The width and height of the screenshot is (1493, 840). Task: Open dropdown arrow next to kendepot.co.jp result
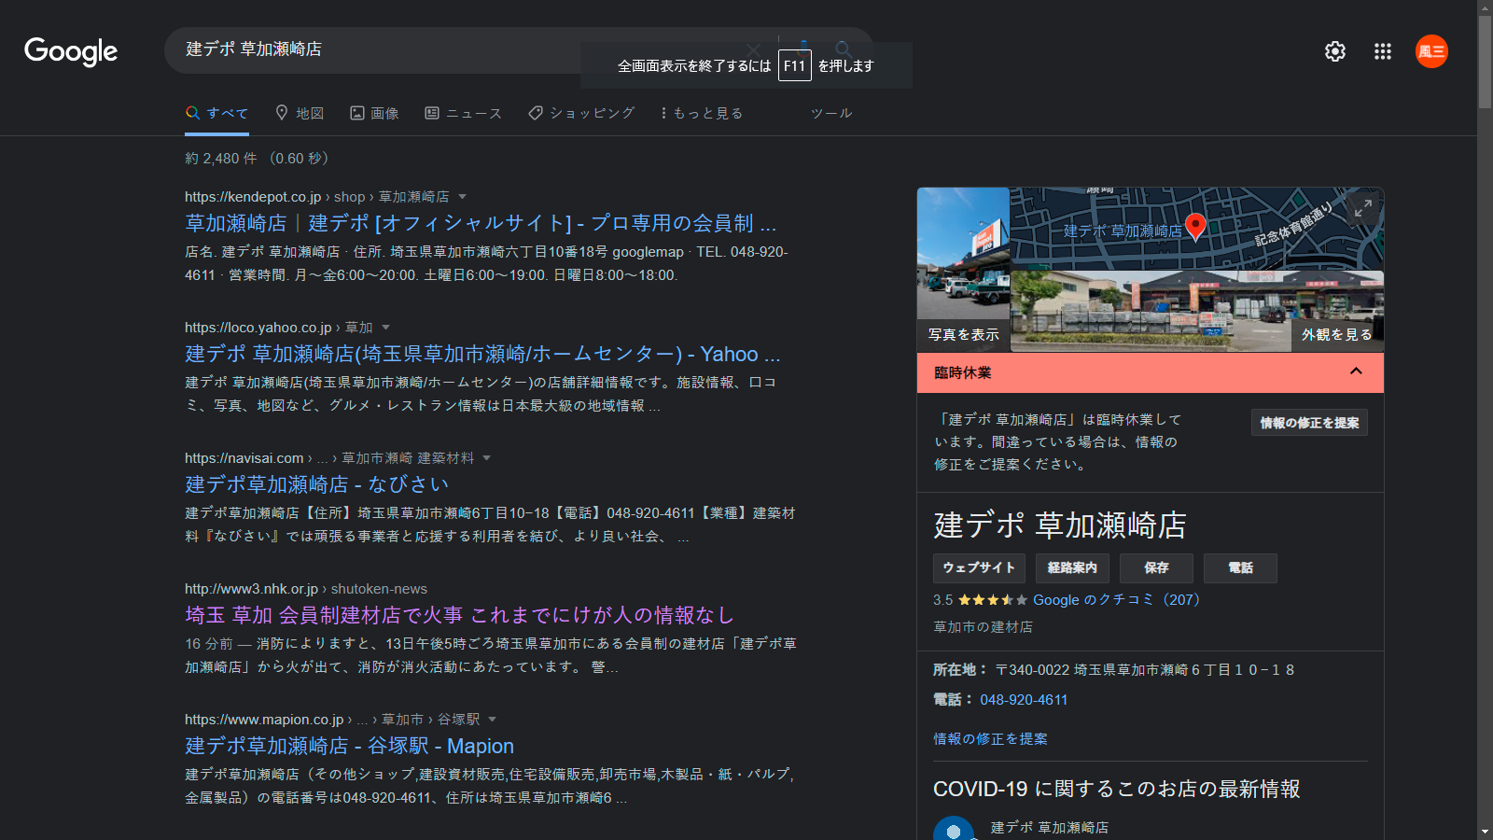pos(463,197)
